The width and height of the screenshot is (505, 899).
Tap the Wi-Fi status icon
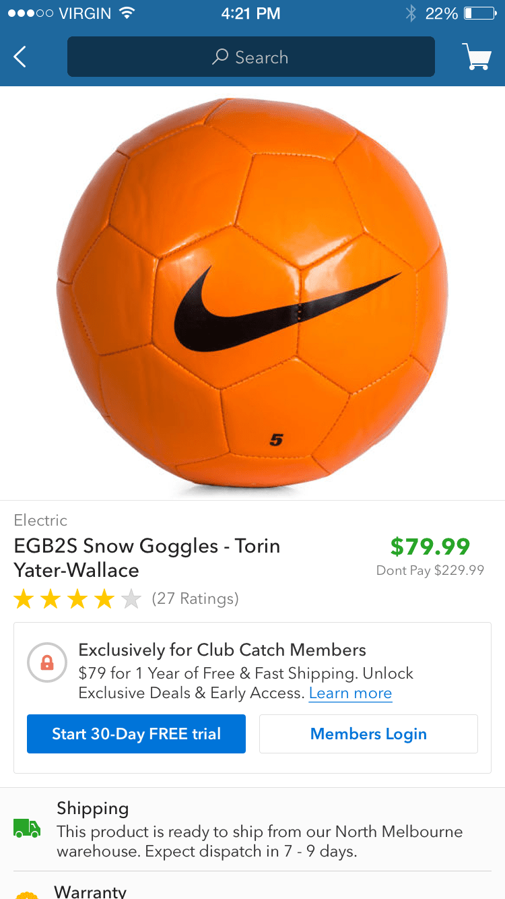tap(126, 13)
